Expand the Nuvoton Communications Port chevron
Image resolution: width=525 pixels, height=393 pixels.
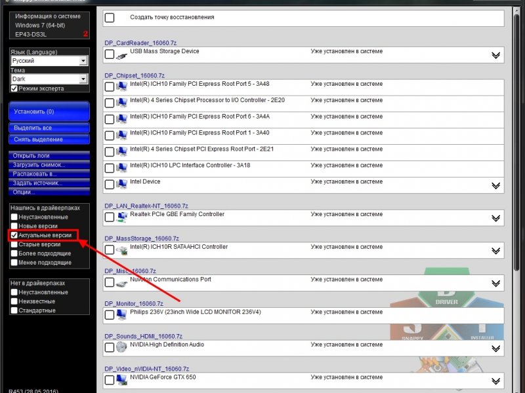pyautogui.click(x=496, y=284)
